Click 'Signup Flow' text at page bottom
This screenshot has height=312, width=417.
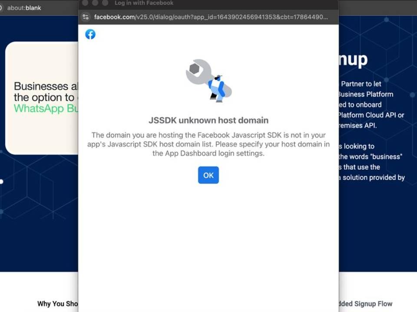click(374, 303)
